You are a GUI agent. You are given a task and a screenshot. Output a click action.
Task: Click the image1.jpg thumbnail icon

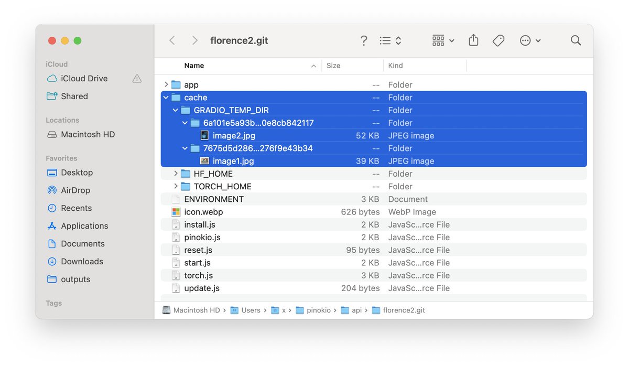pyautogui.click(x=204, y=161)
